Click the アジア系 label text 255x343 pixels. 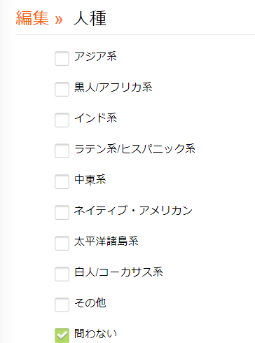click(95, 57)
